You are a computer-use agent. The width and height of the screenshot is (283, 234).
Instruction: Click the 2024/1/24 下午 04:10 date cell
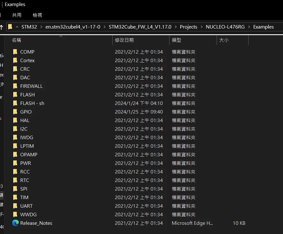point(139,103)
